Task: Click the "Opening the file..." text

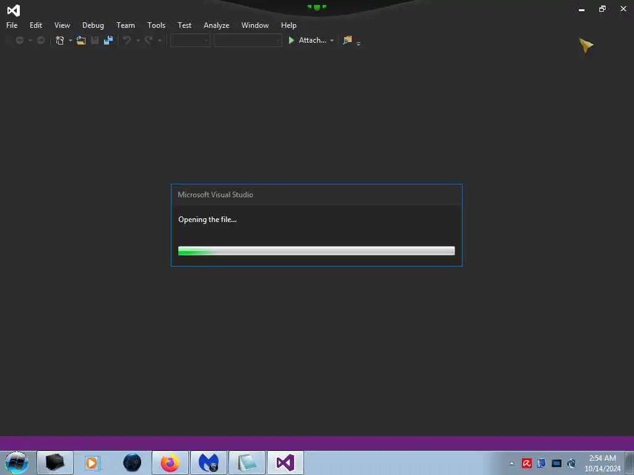Action: pyautogui.click(x=207, y=220)
